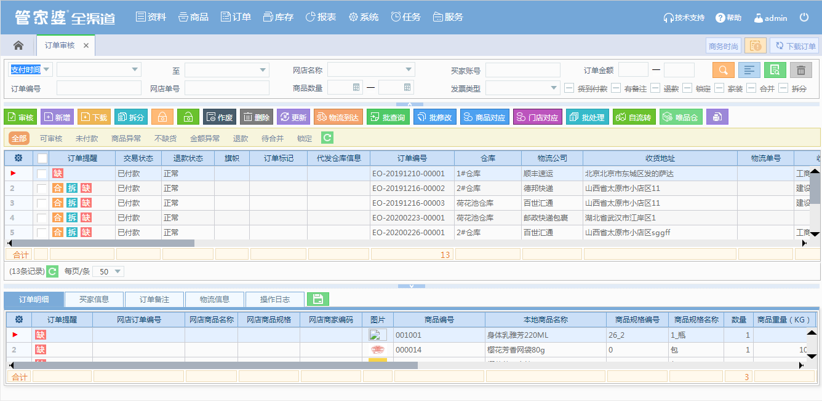
Task: Click the 订单编号 input field
Action: (98, 88)
